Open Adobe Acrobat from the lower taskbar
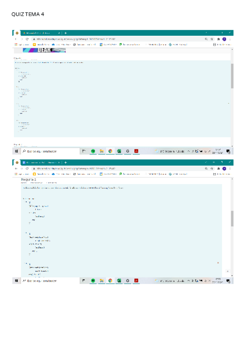Image resolution: width=245 pixels, height=346 pixels. pyautogui.click(x=136, y=281)
